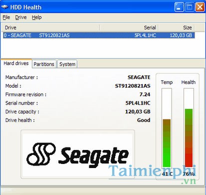Sort the list by Size column header

click(x=177, y=27)
